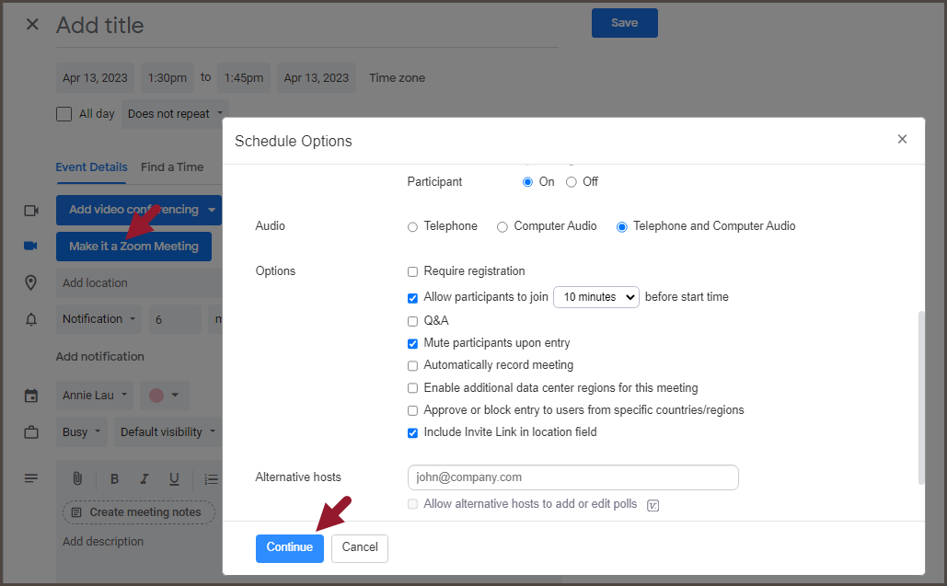Screen dimensions: 947x586
Task: Click the info icon beside alternative hosts polls
Action: pyautogui.click(x=653, y=505)
